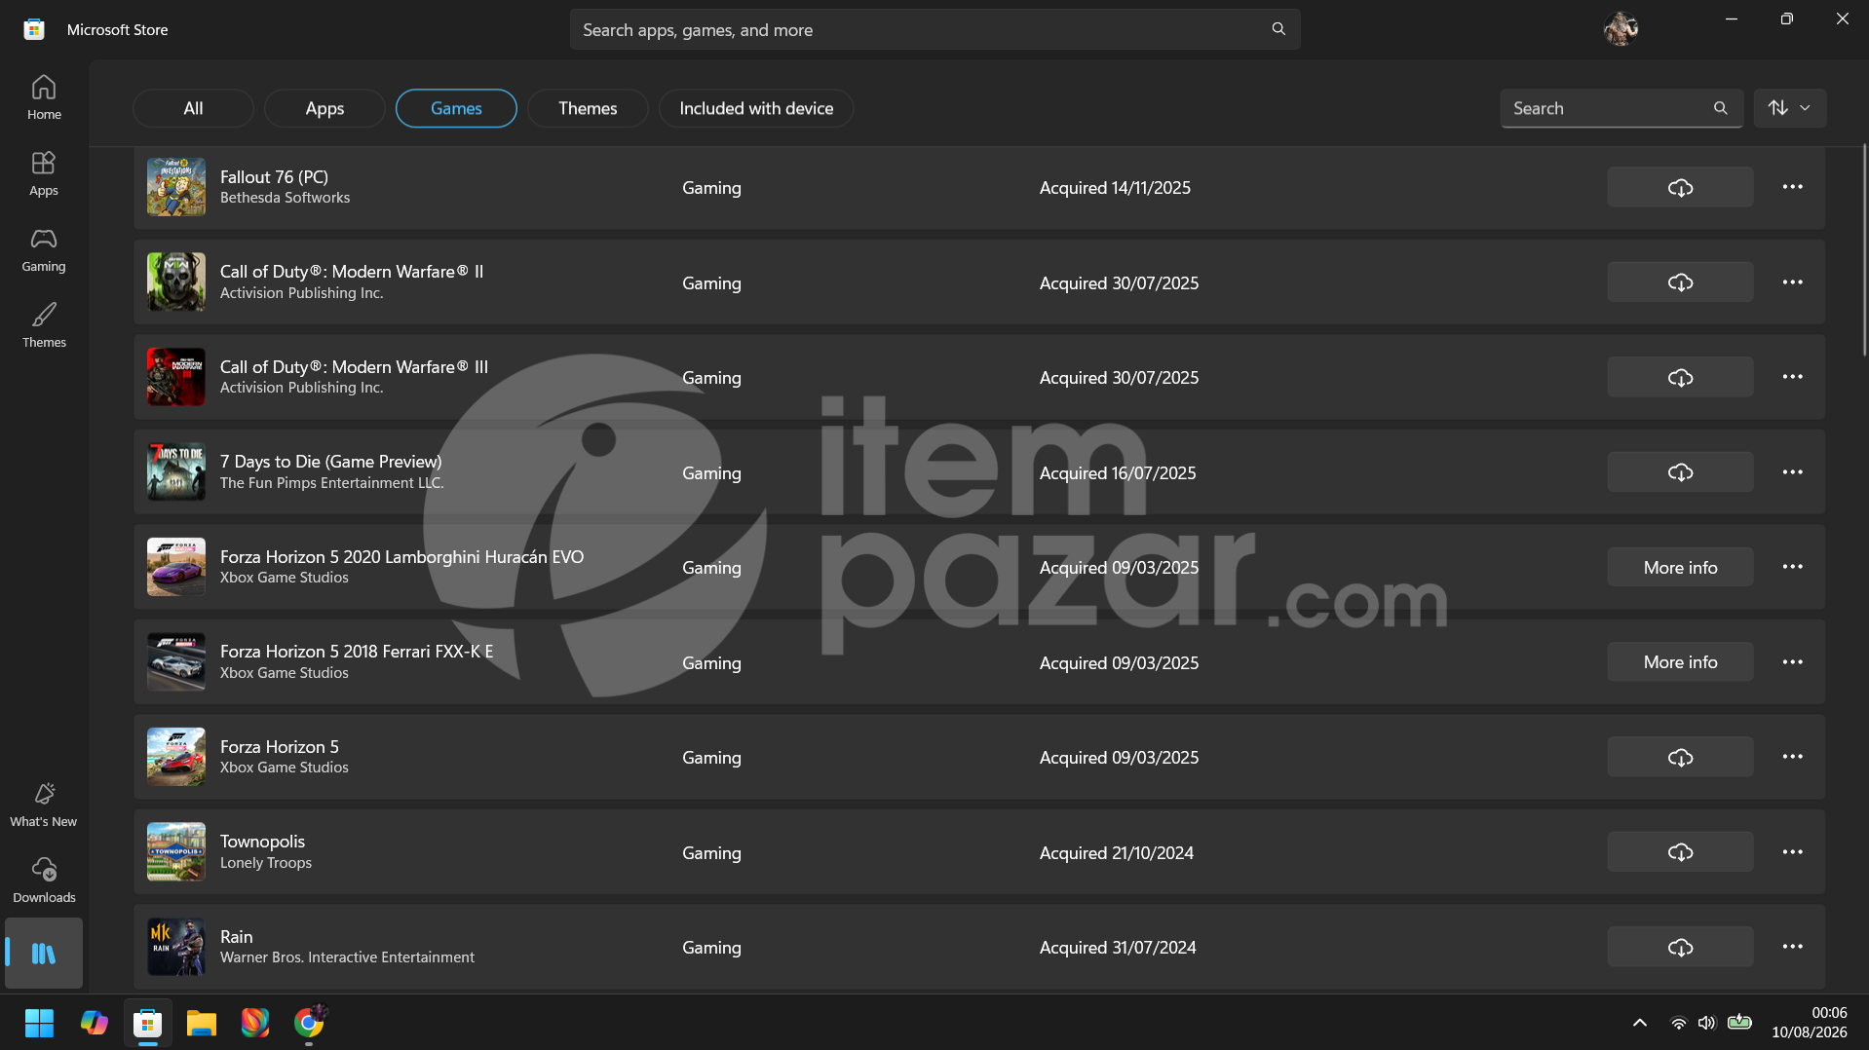
Task: Open the taskbar clock and date
Action: coord(1809,1023)
